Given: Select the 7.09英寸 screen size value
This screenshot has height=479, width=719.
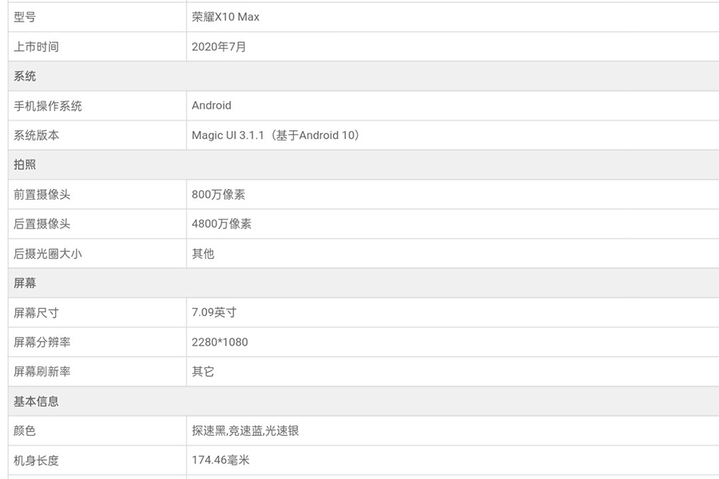Looking at the screenshot, I should tap(213, 312).
